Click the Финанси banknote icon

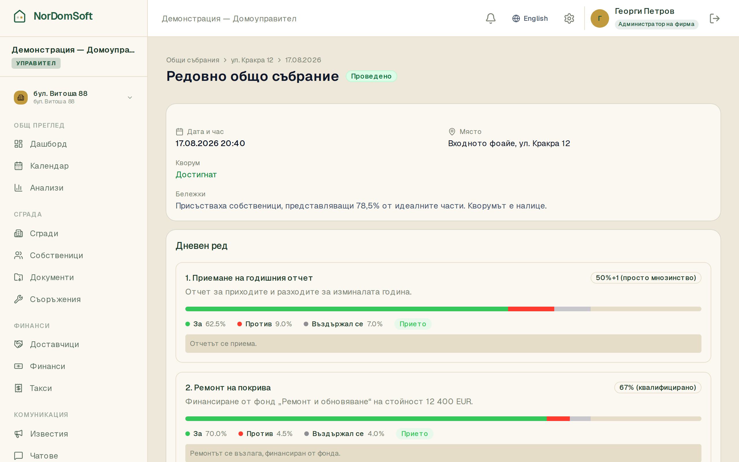point(18,366)
